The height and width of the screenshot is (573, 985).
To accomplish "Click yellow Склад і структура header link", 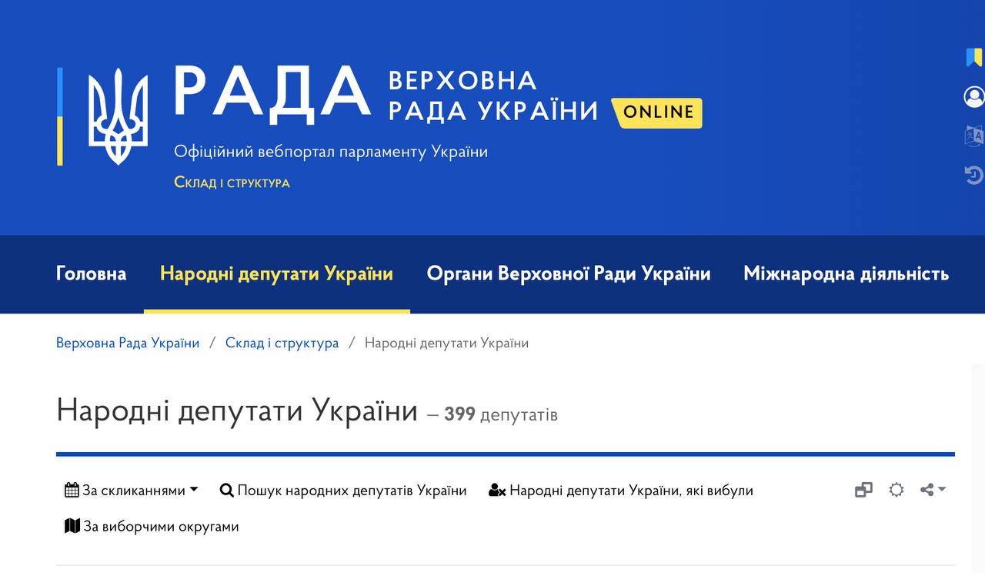I will click(232, 183).
